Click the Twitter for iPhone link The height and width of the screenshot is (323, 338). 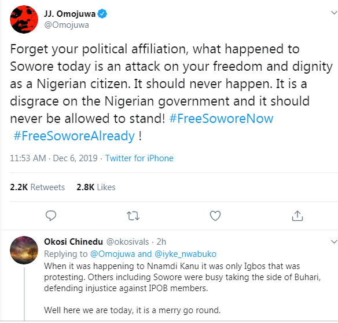[139, 158]
